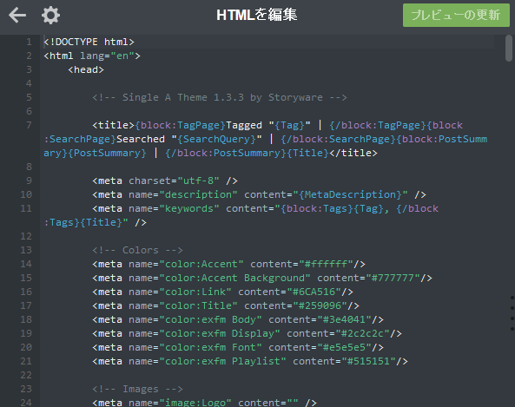Click the green preview update button
The height and width of the screenshot is (407, 515).
(456, 15)
